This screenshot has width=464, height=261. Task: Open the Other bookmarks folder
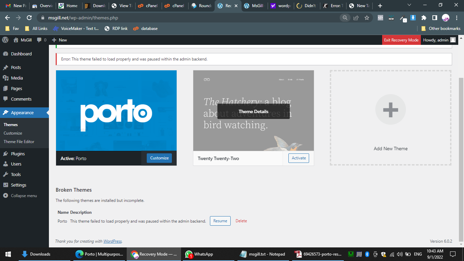click(x=441, y=29)
